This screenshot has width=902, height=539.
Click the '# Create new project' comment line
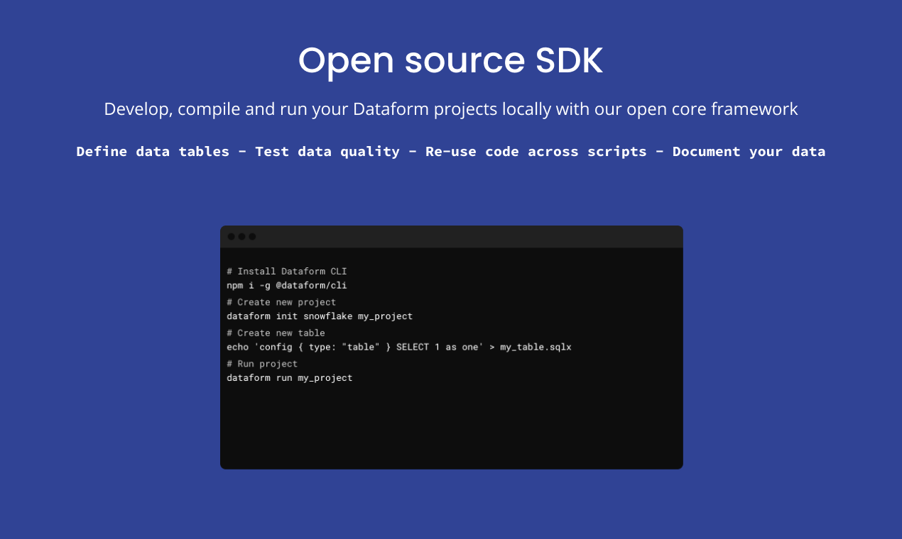point(281,302)
